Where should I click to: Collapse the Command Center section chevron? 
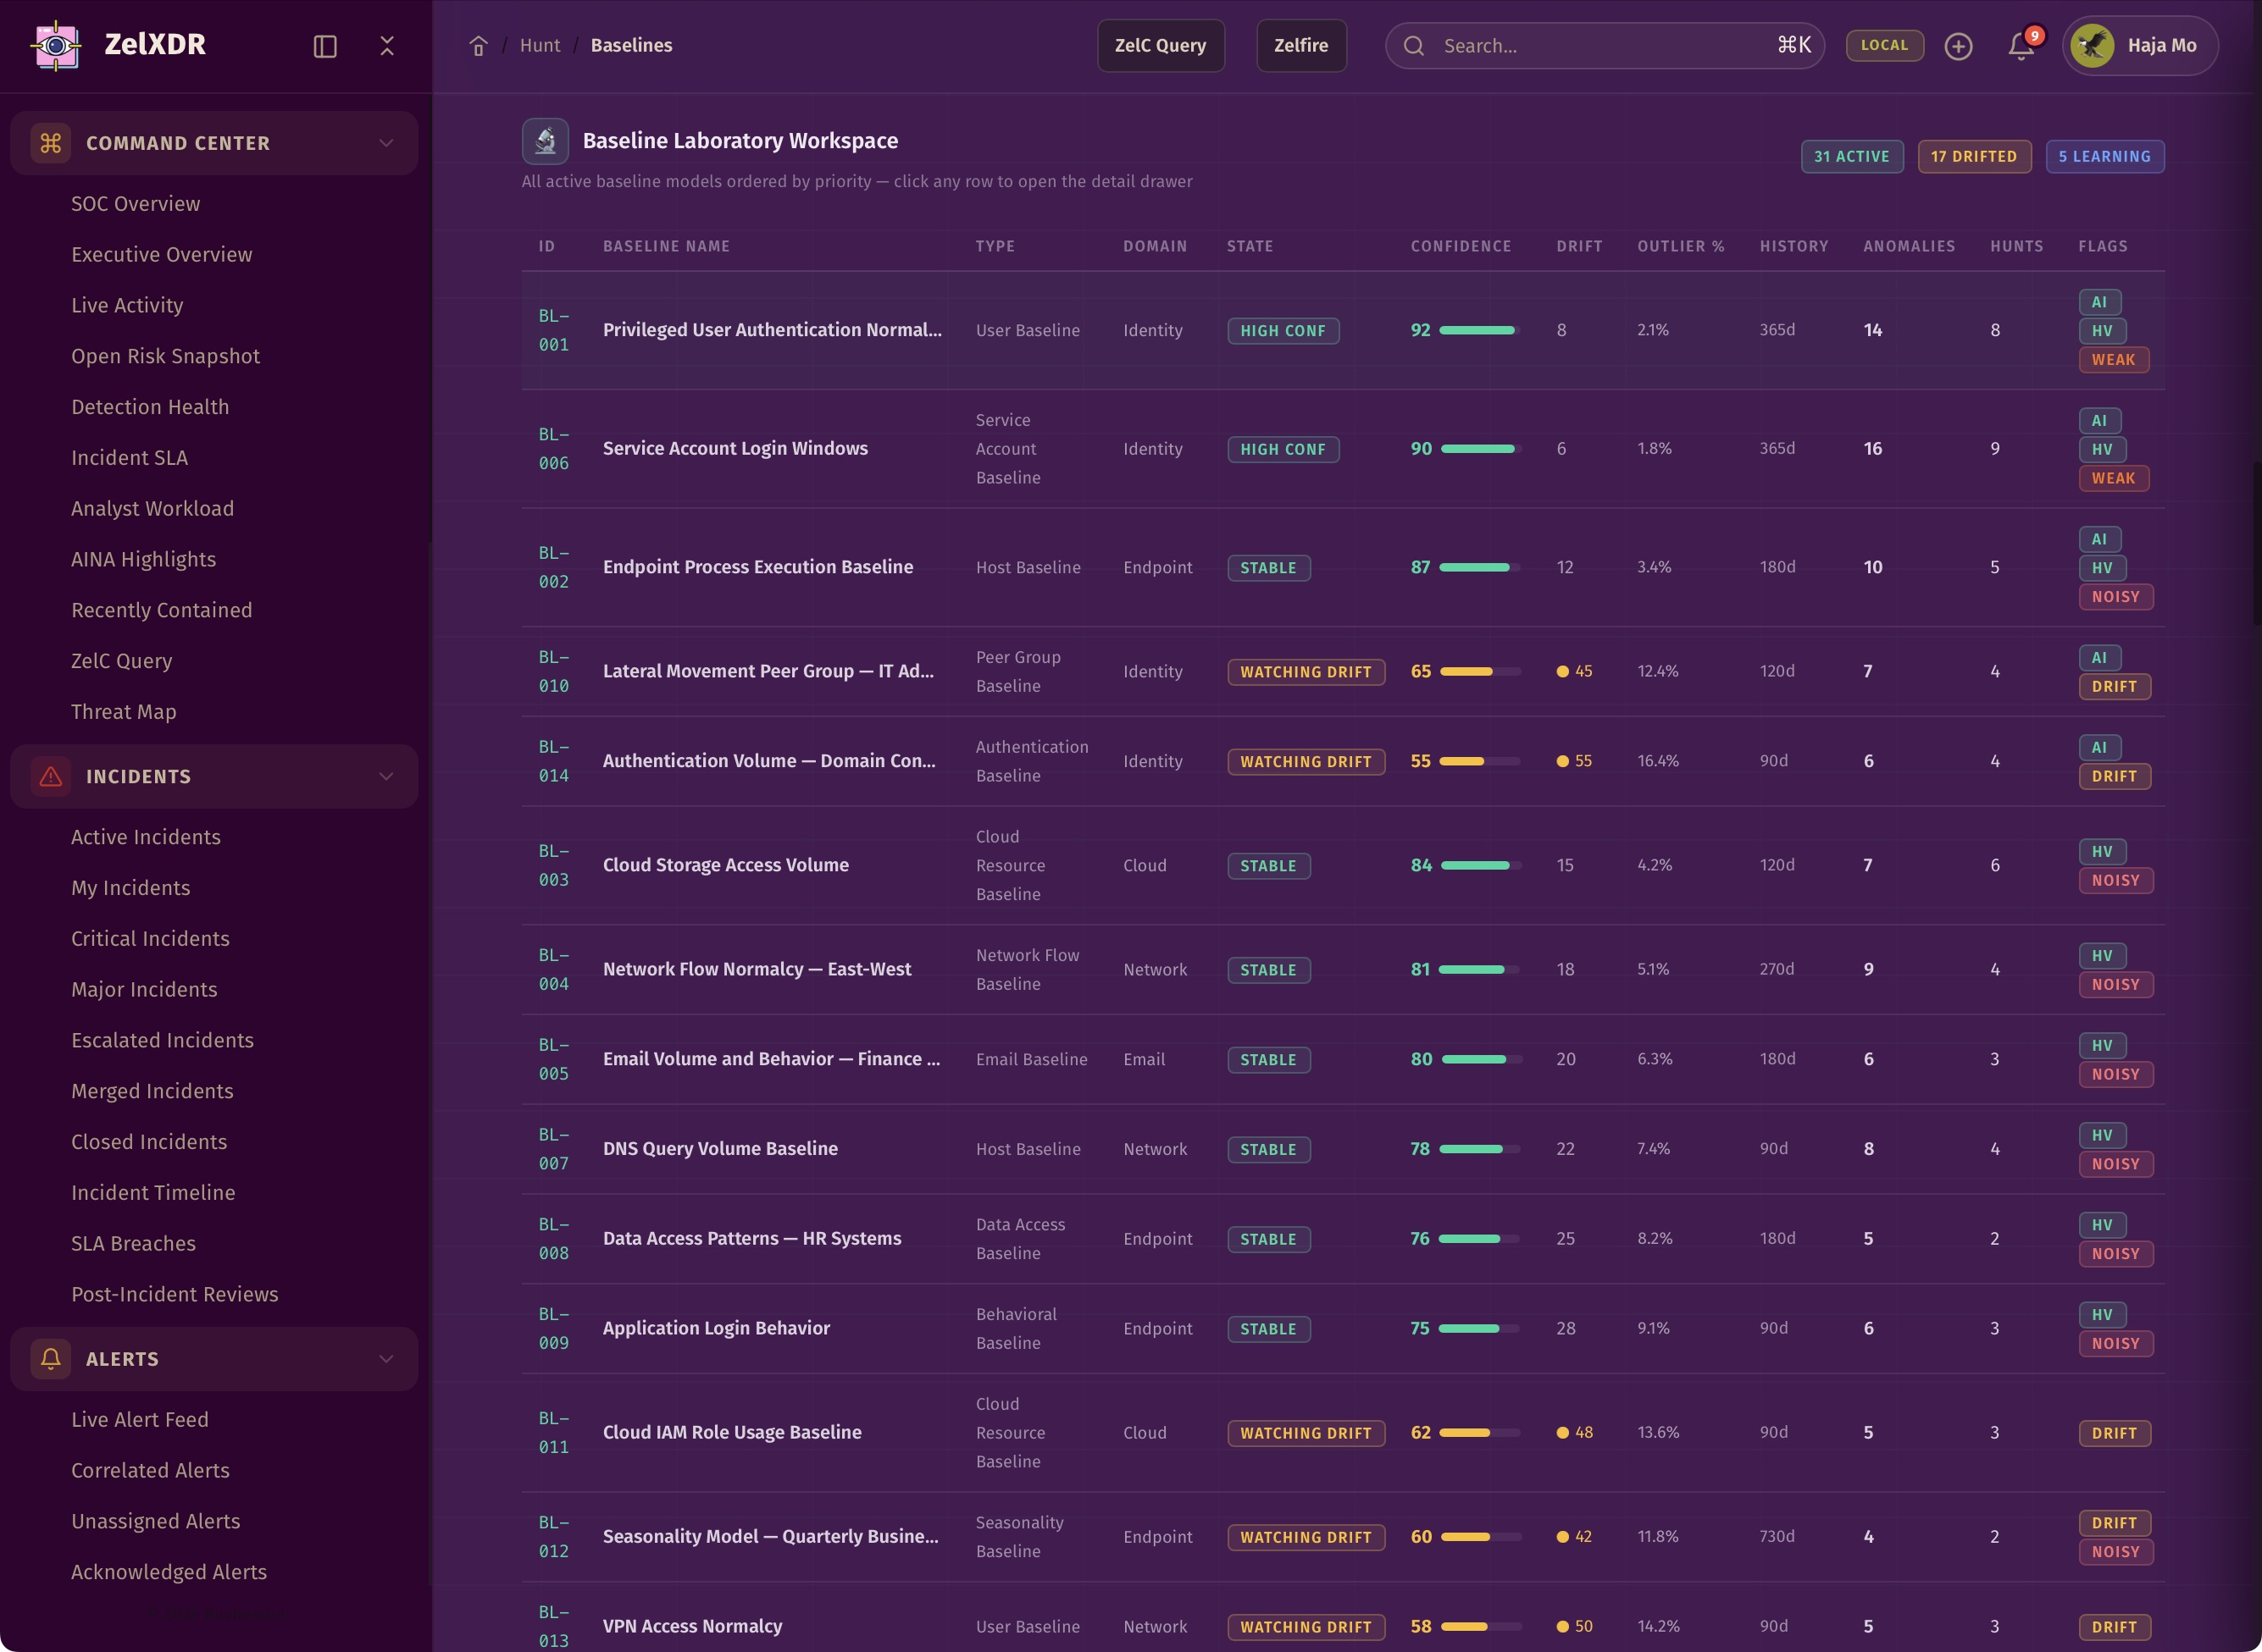(386, 143)
